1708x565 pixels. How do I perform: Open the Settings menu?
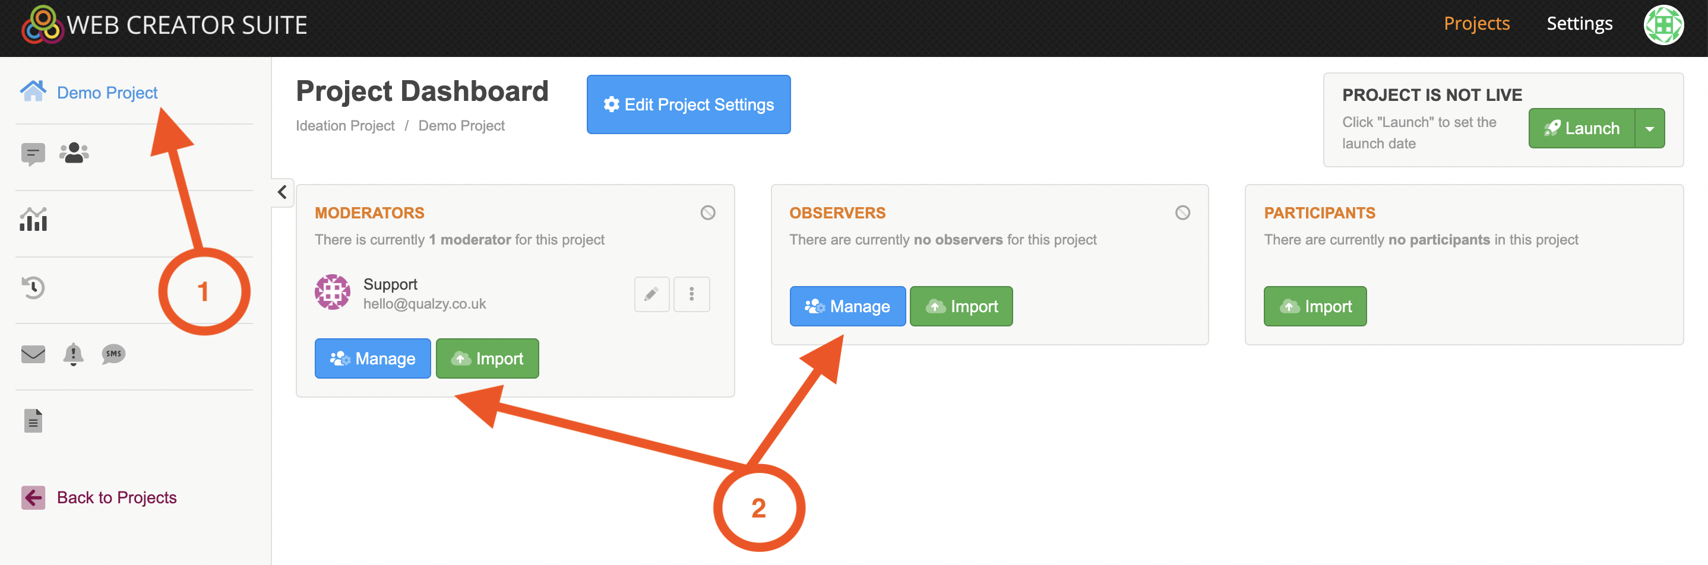[1579, 24]
